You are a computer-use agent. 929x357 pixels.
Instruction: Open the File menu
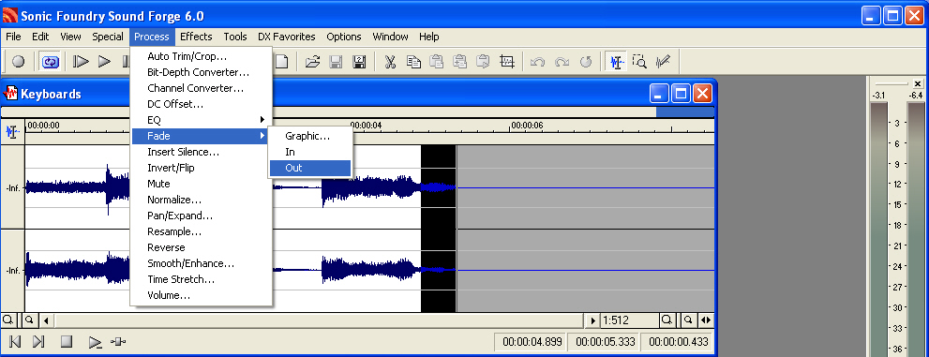tap(13, 37)
